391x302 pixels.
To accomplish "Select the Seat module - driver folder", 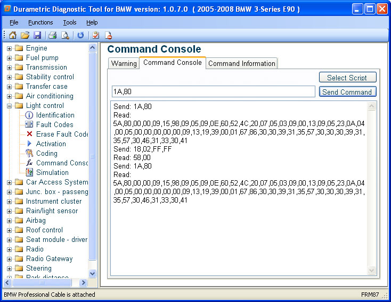I will pos(56,239).
